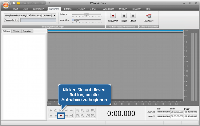Click the zoom full horizontal magnifier icon
The height and width of the screenshot is (126, 200).
coord(88,110)
